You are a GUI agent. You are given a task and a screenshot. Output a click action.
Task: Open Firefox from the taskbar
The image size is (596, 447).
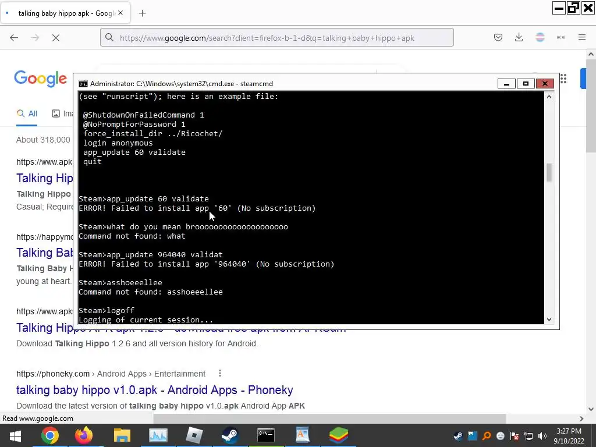[x=84, y=435]
